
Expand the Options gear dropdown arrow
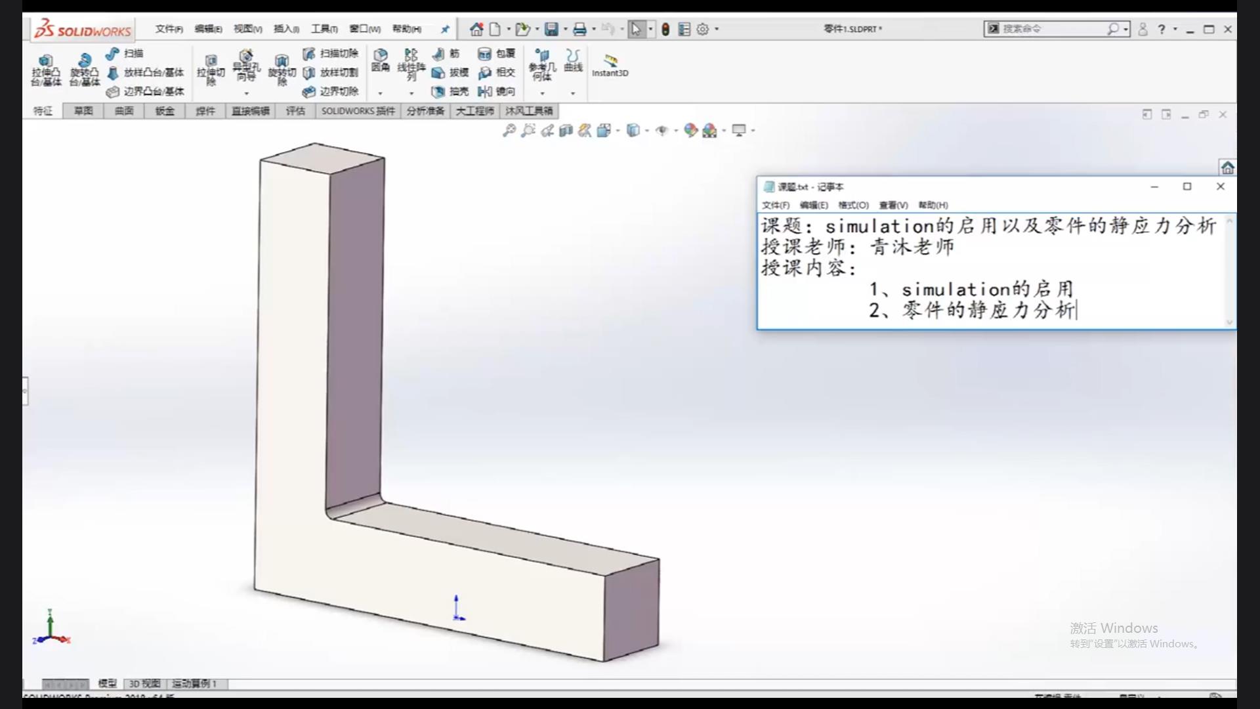coord(717,29)
